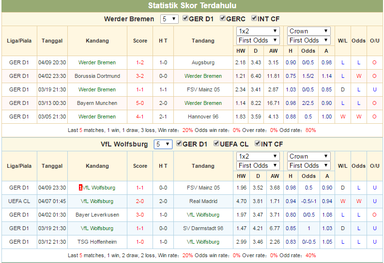Toggle the GER D1 checkbox for Werder Bremen
The width and height of the screenshot is (384, 263).
pyautogui.click(x=185, y=18)
